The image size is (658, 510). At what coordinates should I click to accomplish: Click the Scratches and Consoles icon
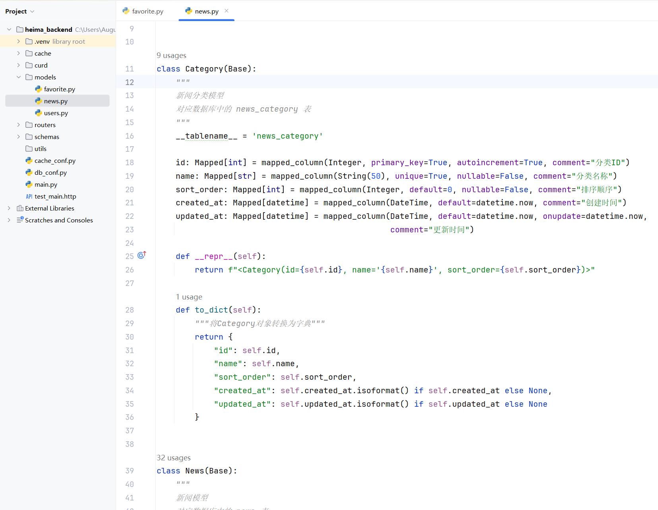pyautogui.click(x=20, y=220)
